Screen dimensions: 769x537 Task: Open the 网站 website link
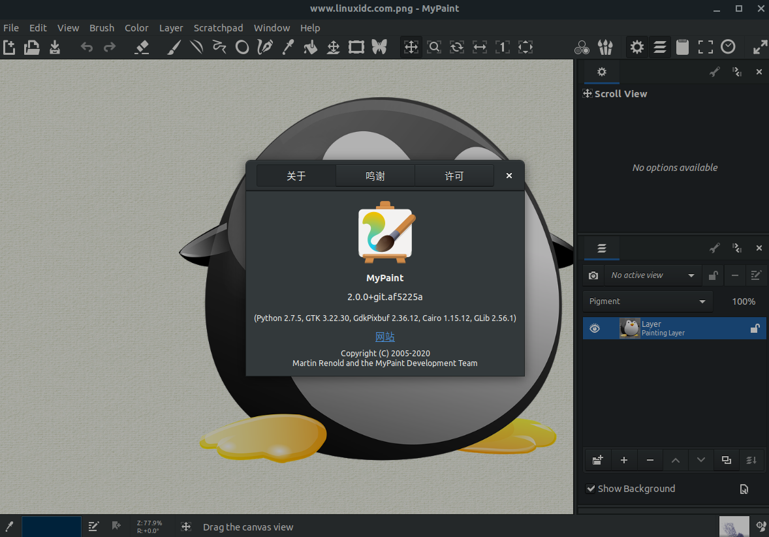pyautogui.click(x=385, y=337)
